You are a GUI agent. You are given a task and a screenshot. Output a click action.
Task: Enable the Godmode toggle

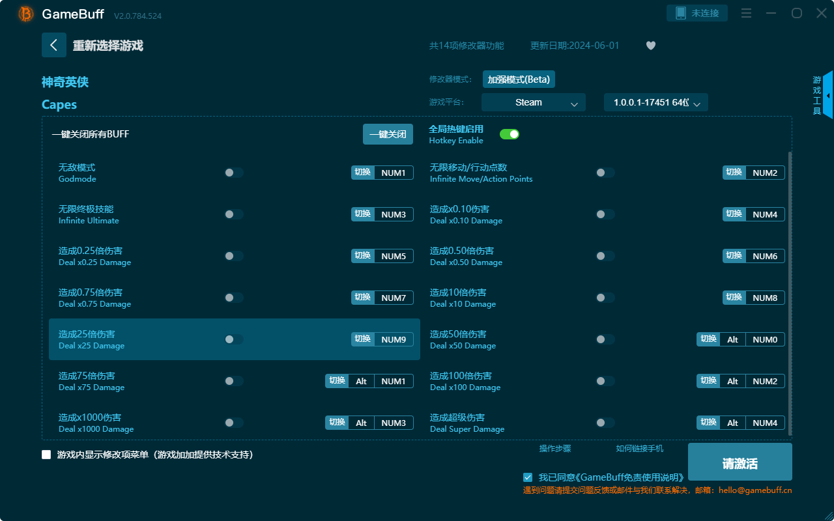tap(234, 173)
